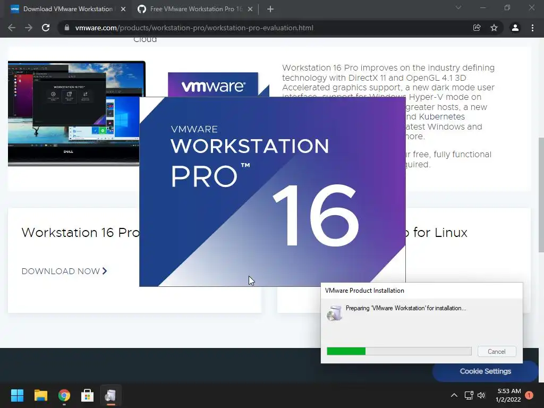Click the installation progress bar
The height and width of the screenshot is (408, 544).
[x=399, y=351]
